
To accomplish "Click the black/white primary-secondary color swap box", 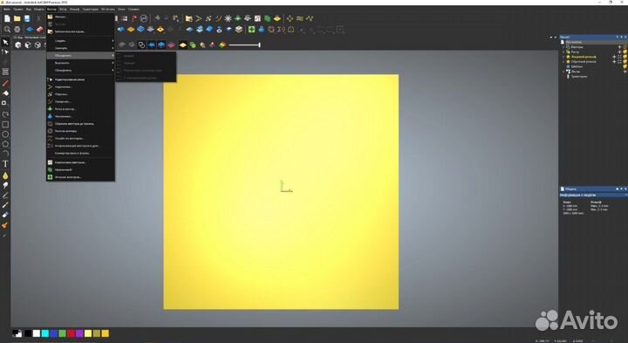I will 17,333.
